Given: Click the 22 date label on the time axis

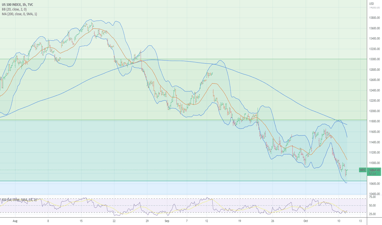Looking at the screenshot, I should click(114, 221).
